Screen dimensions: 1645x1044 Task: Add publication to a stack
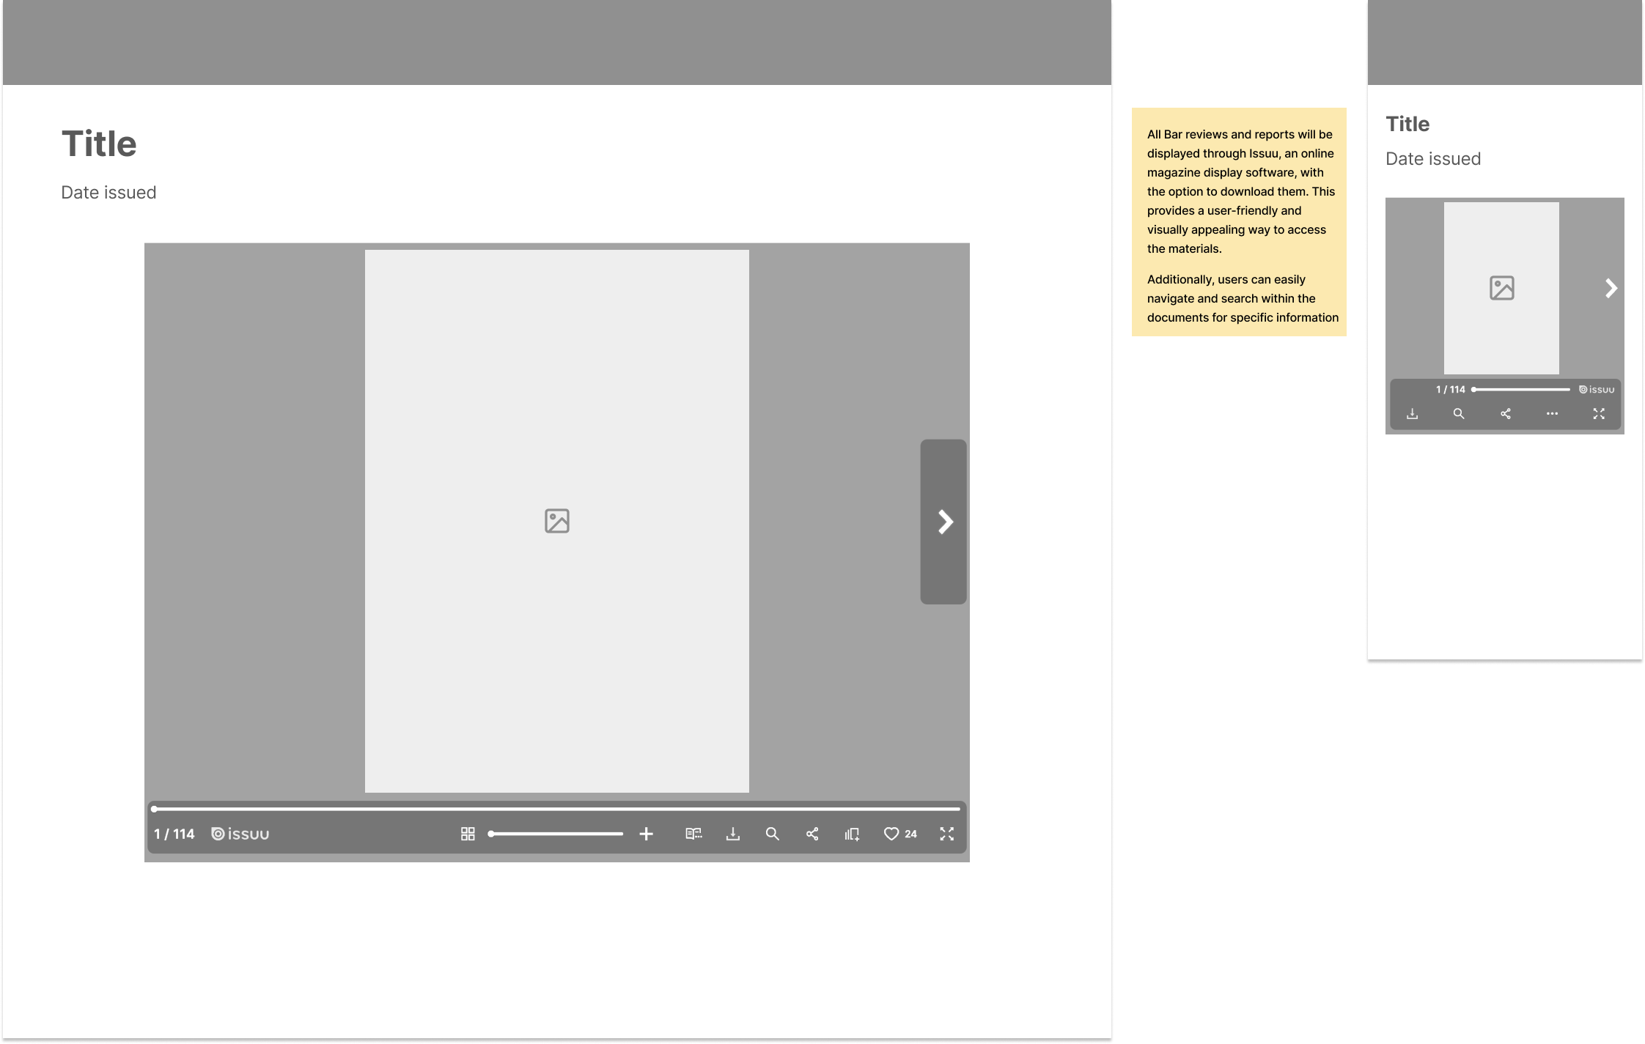pyautogui.click(x=852, y=834)
